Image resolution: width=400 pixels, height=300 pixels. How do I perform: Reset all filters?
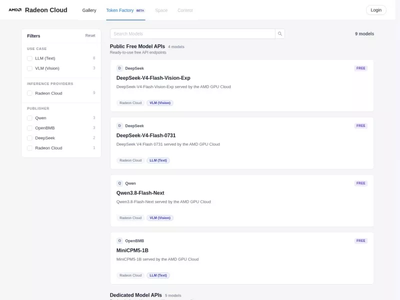tap(90, 35)
